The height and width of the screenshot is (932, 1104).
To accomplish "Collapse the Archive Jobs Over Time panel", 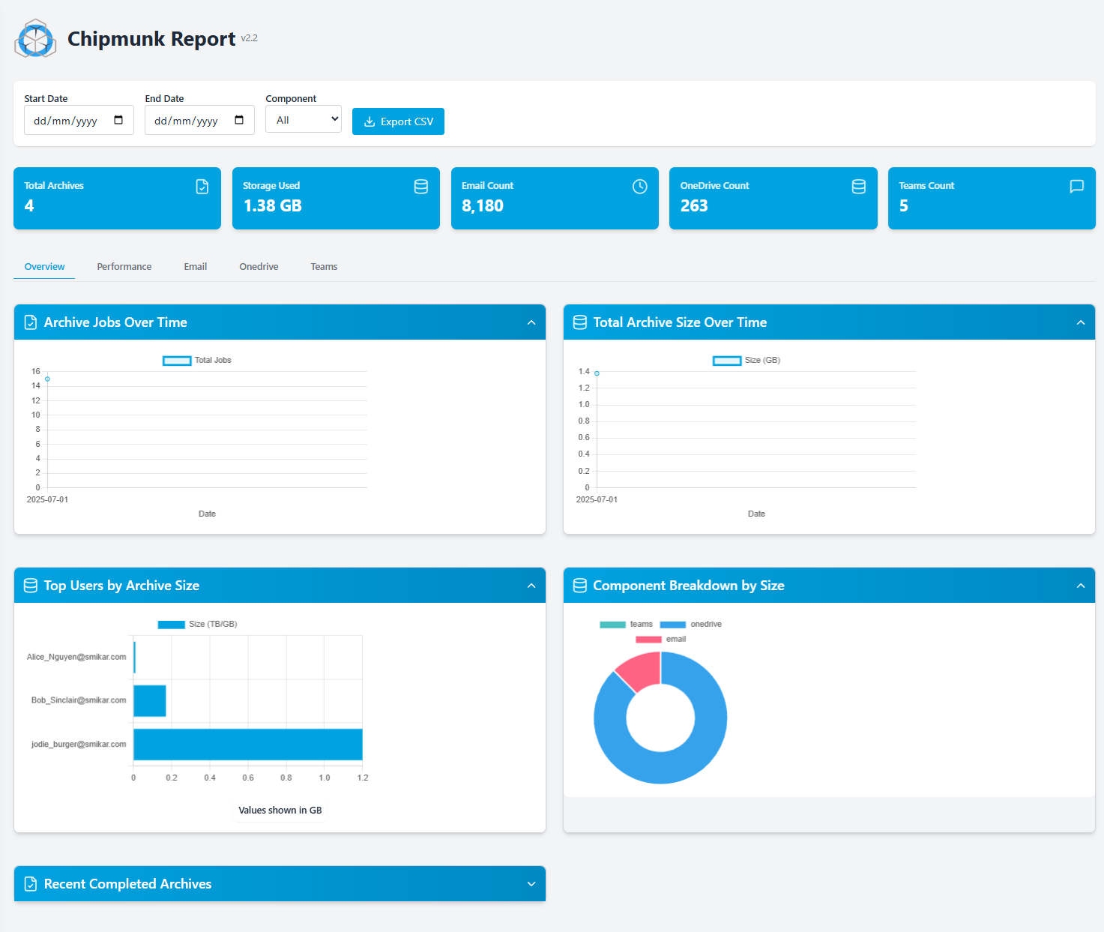I will (x=531, y=322).
